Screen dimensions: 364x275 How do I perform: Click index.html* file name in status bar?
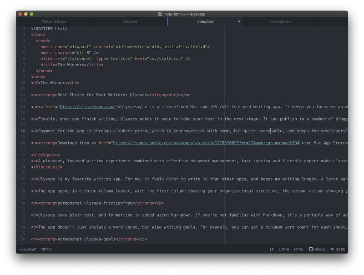tap(27, 249)
